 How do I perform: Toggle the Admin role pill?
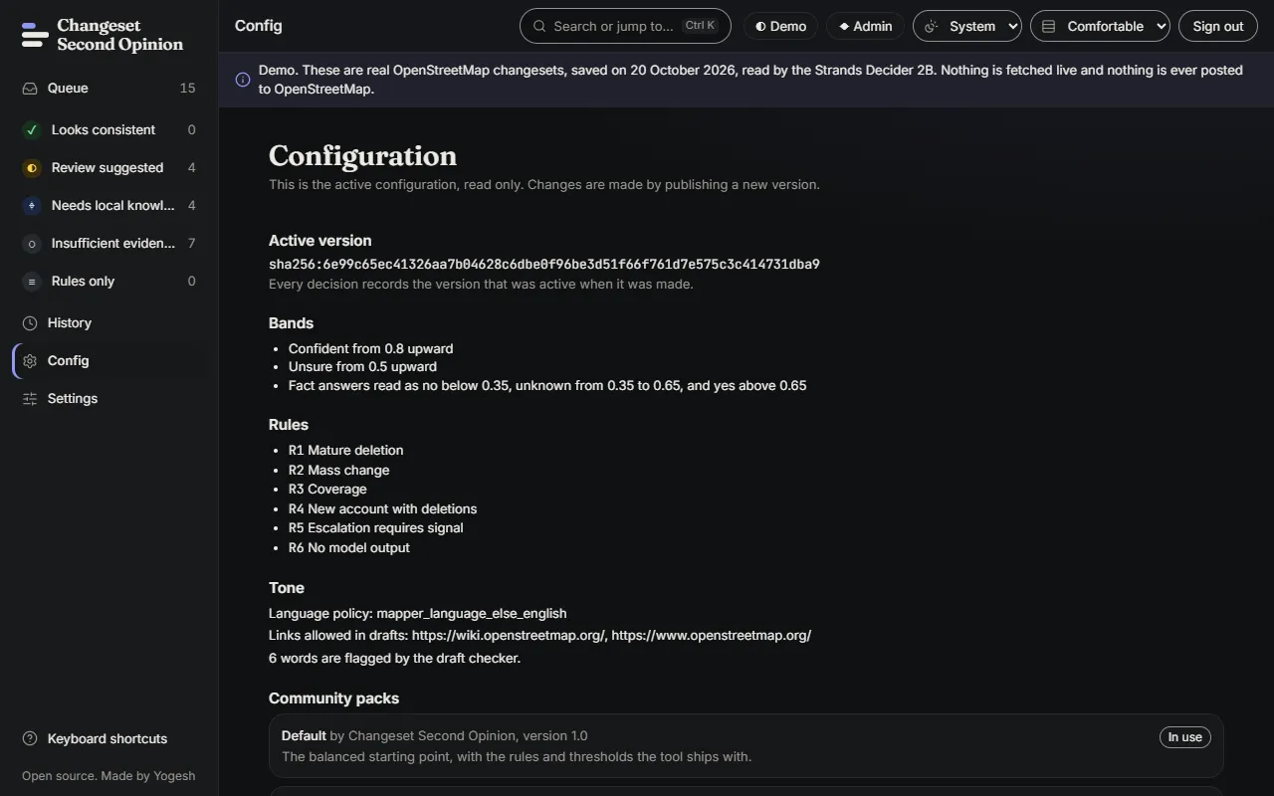[865, 26]
